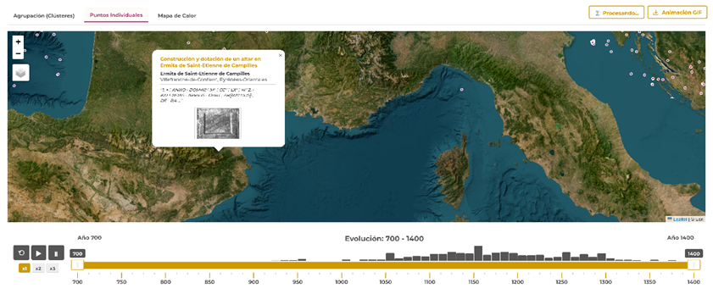Image resolution: width=713 pixels, height=305 pixels.
Task: Click the 'Año 1400' label
Action: 681,237
